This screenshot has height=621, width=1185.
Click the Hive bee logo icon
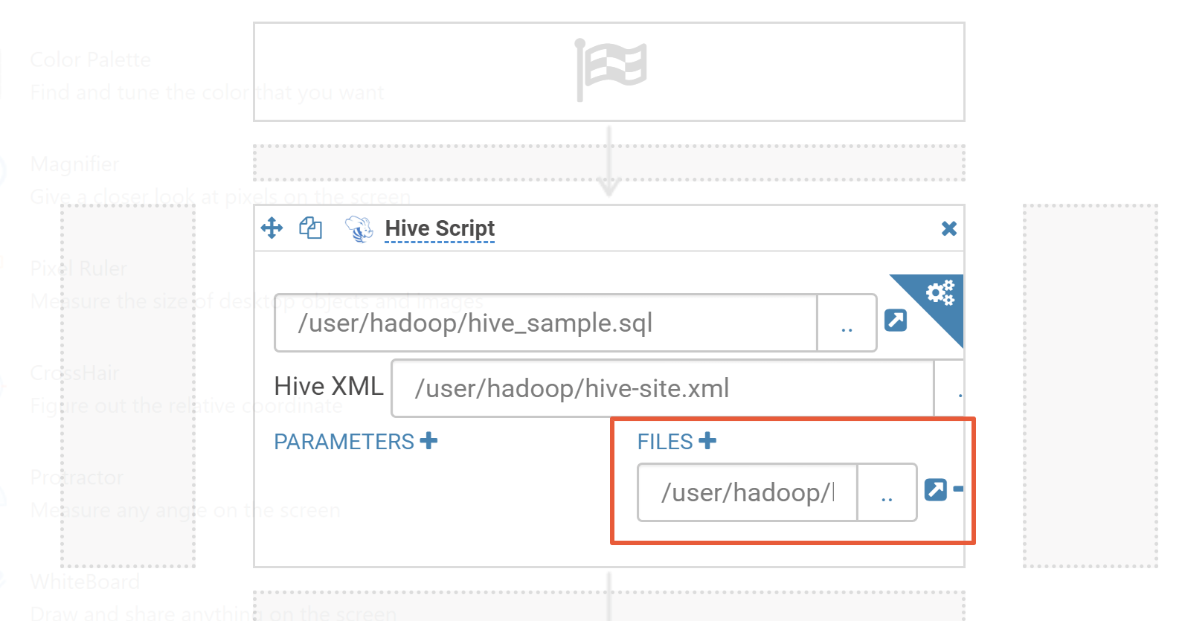(x=359, y=228)
